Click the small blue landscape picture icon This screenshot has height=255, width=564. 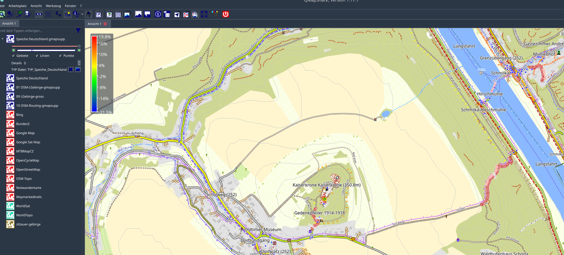[127, 14]
